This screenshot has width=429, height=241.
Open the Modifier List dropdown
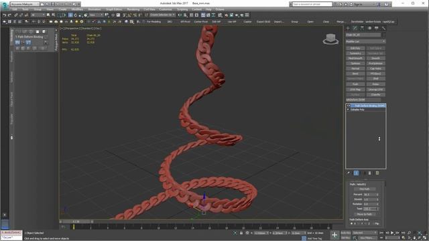(x=365, y=42)
